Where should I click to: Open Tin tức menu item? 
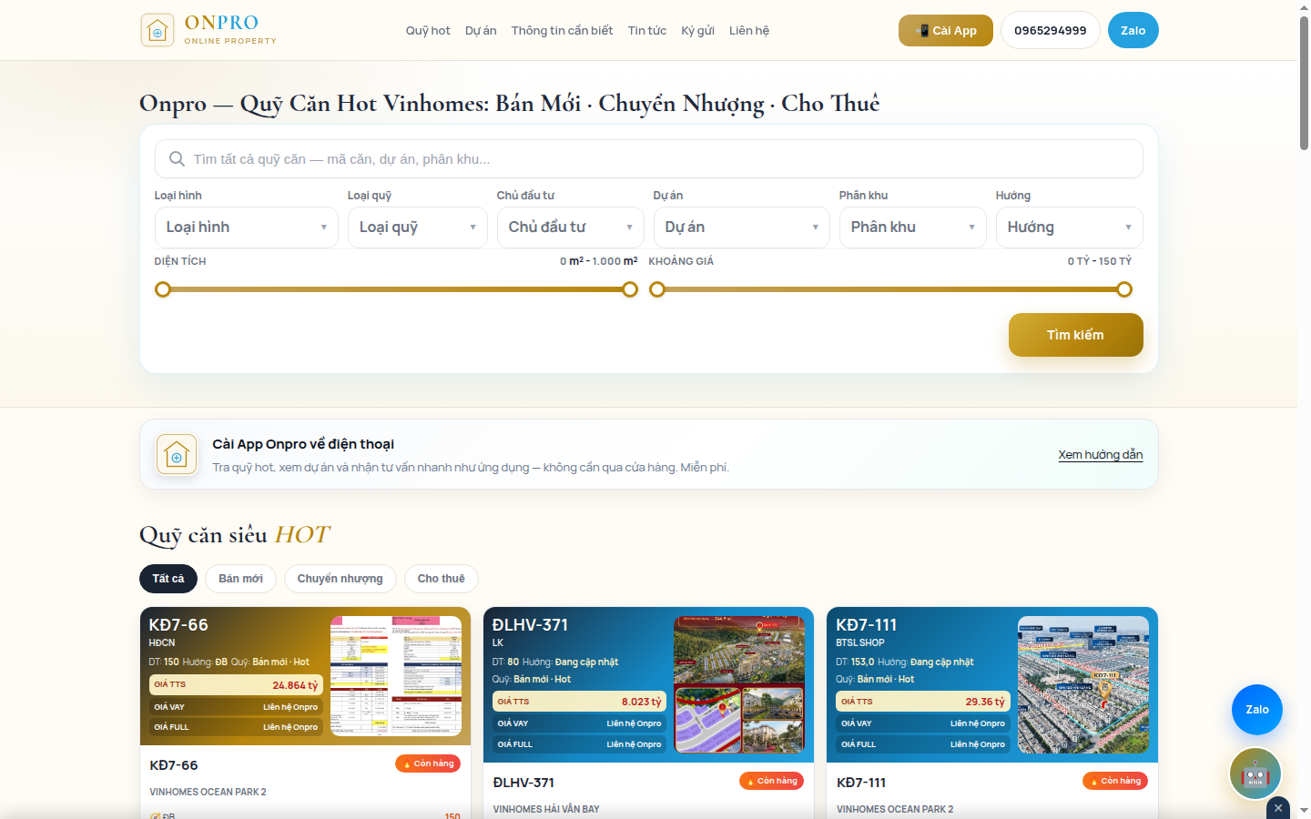(647, 30)
